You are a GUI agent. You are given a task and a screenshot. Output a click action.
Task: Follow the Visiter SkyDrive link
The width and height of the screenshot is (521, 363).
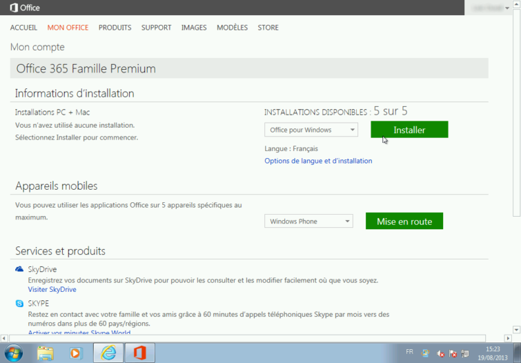click(52, 290)
